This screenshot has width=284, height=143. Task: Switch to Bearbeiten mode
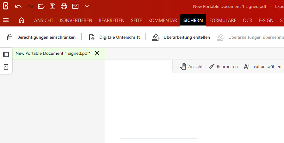pos(227,66)
